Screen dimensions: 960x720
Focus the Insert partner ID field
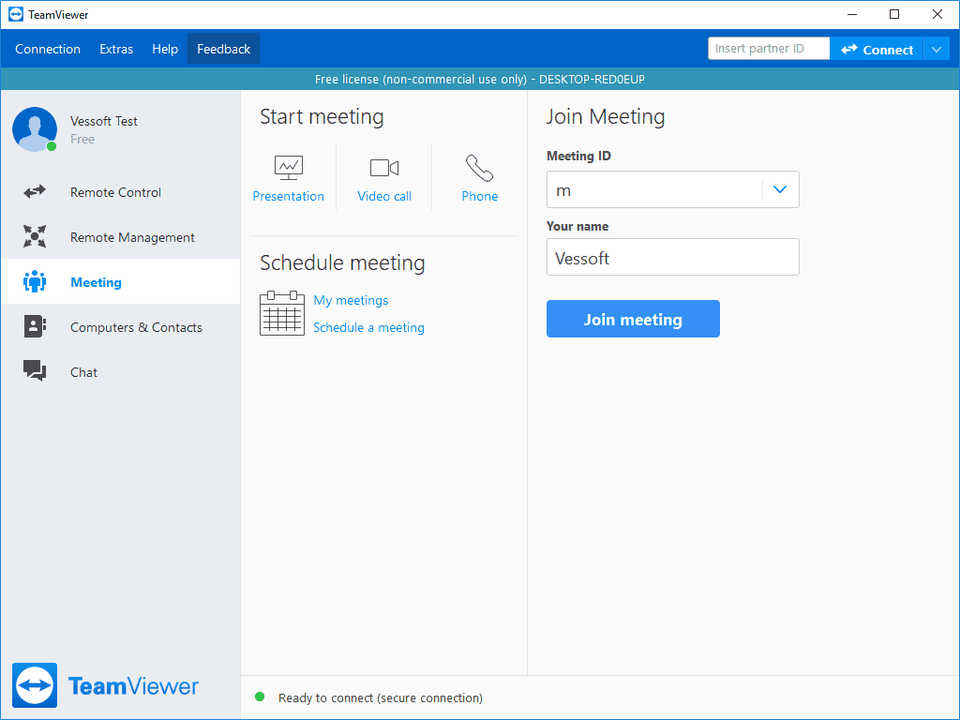pos(769,49)
